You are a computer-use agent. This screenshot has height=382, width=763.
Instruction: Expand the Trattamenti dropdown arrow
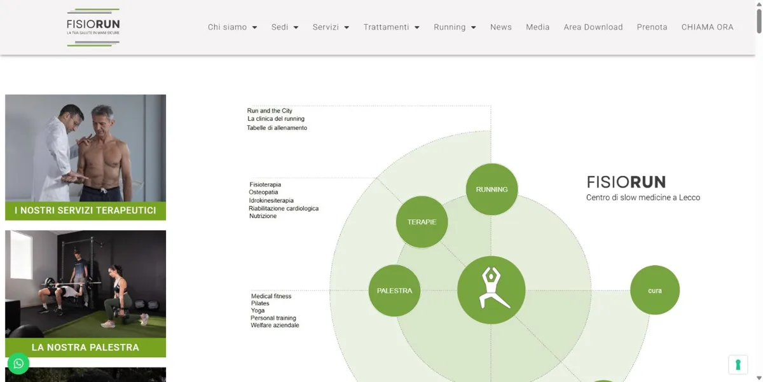[x=417, y=27]
